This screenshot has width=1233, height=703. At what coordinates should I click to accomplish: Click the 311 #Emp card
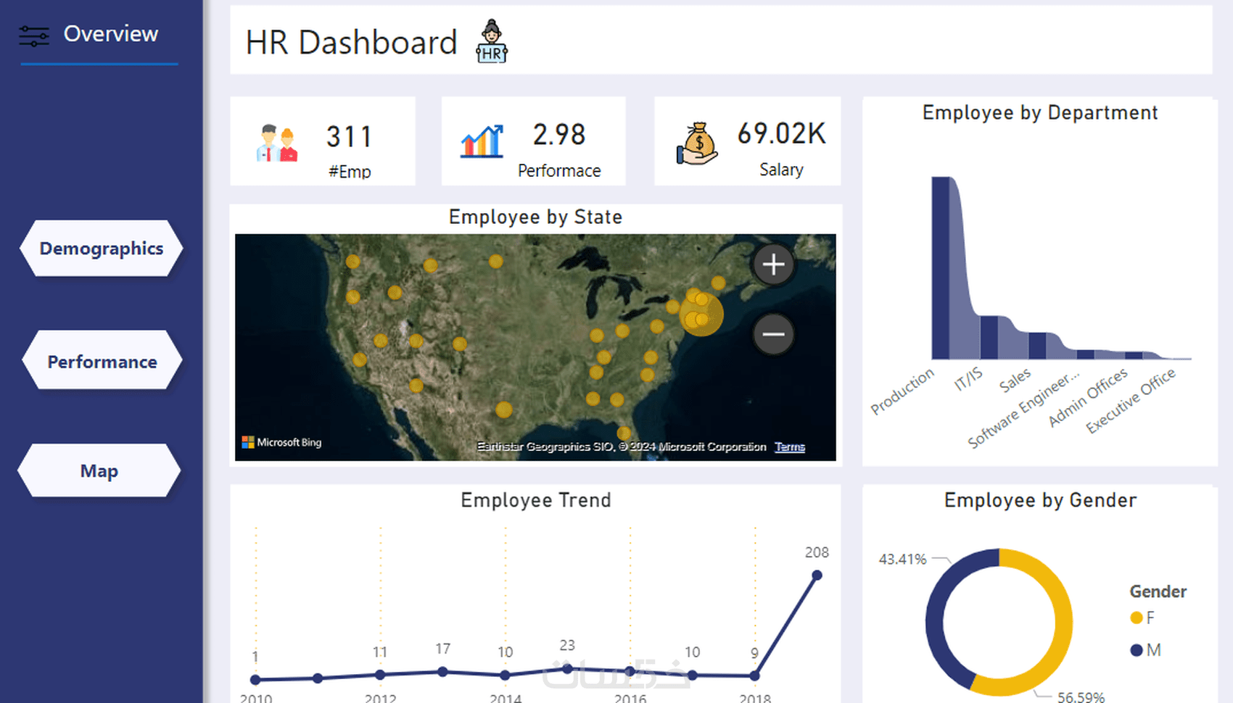(323, 141)
